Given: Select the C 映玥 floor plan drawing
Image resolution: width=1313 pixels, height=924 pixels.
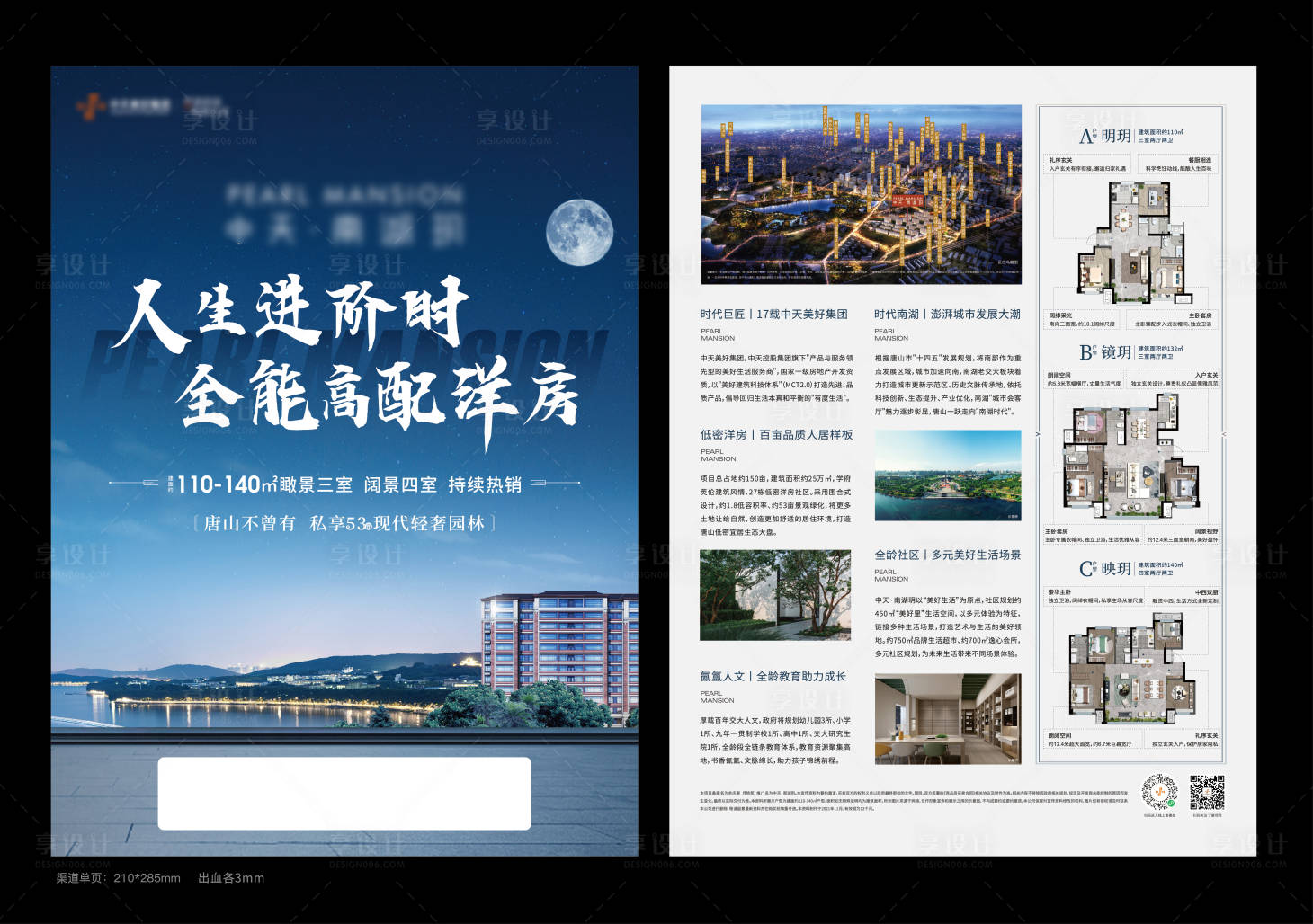Looking at the screenshot, I should (x=1132, y=670).
